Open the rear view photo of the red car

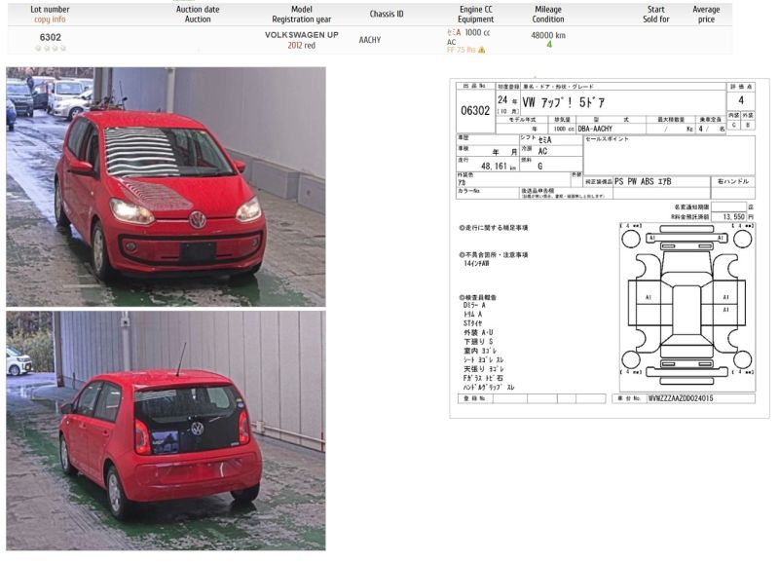click(166, 431)
